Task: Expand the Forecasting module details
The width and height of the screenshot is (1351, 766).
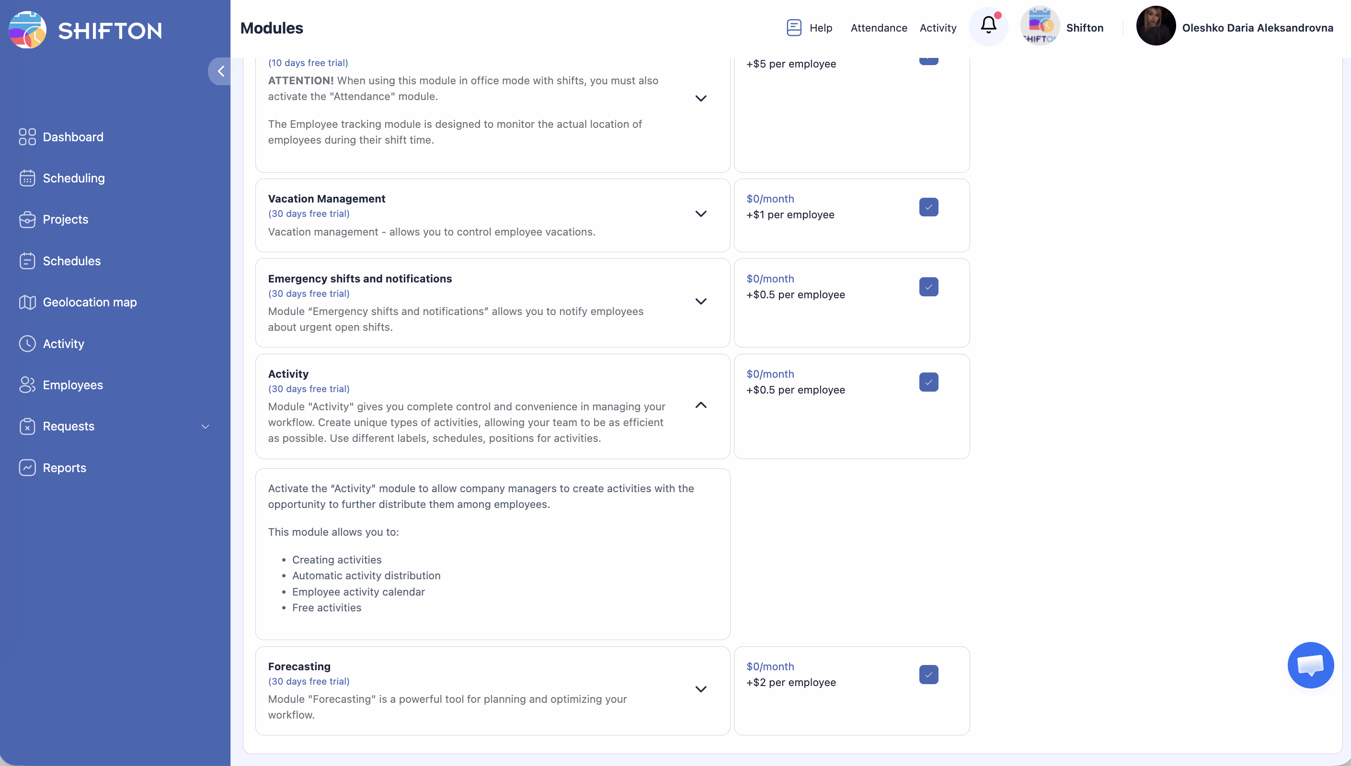Action: 700,689
